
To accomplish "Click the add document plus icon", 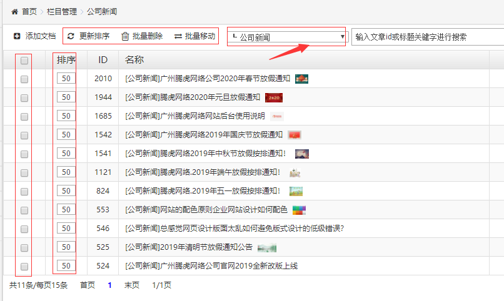I will pyautogui.click(x=17, y=37).
